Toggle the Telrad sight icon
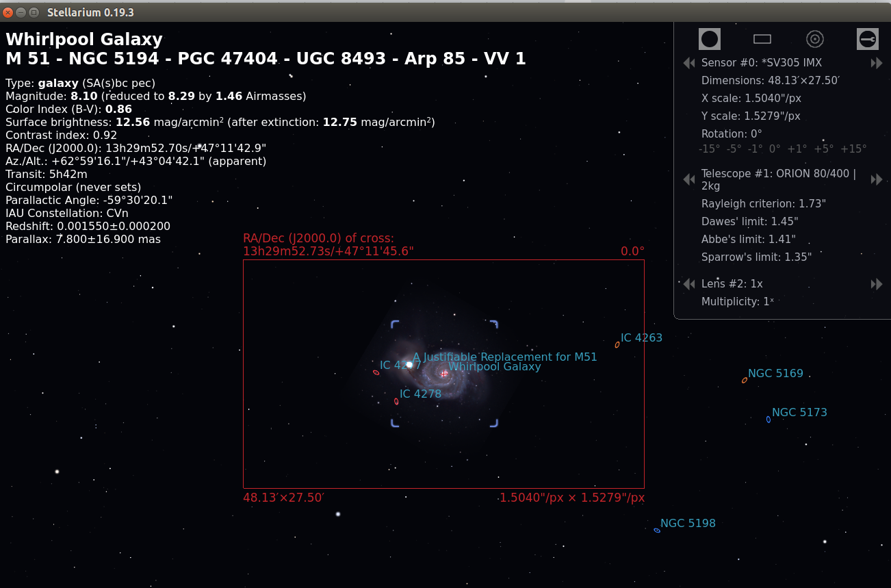The width and height of the screenshot is (891, 588). (815, 39)
